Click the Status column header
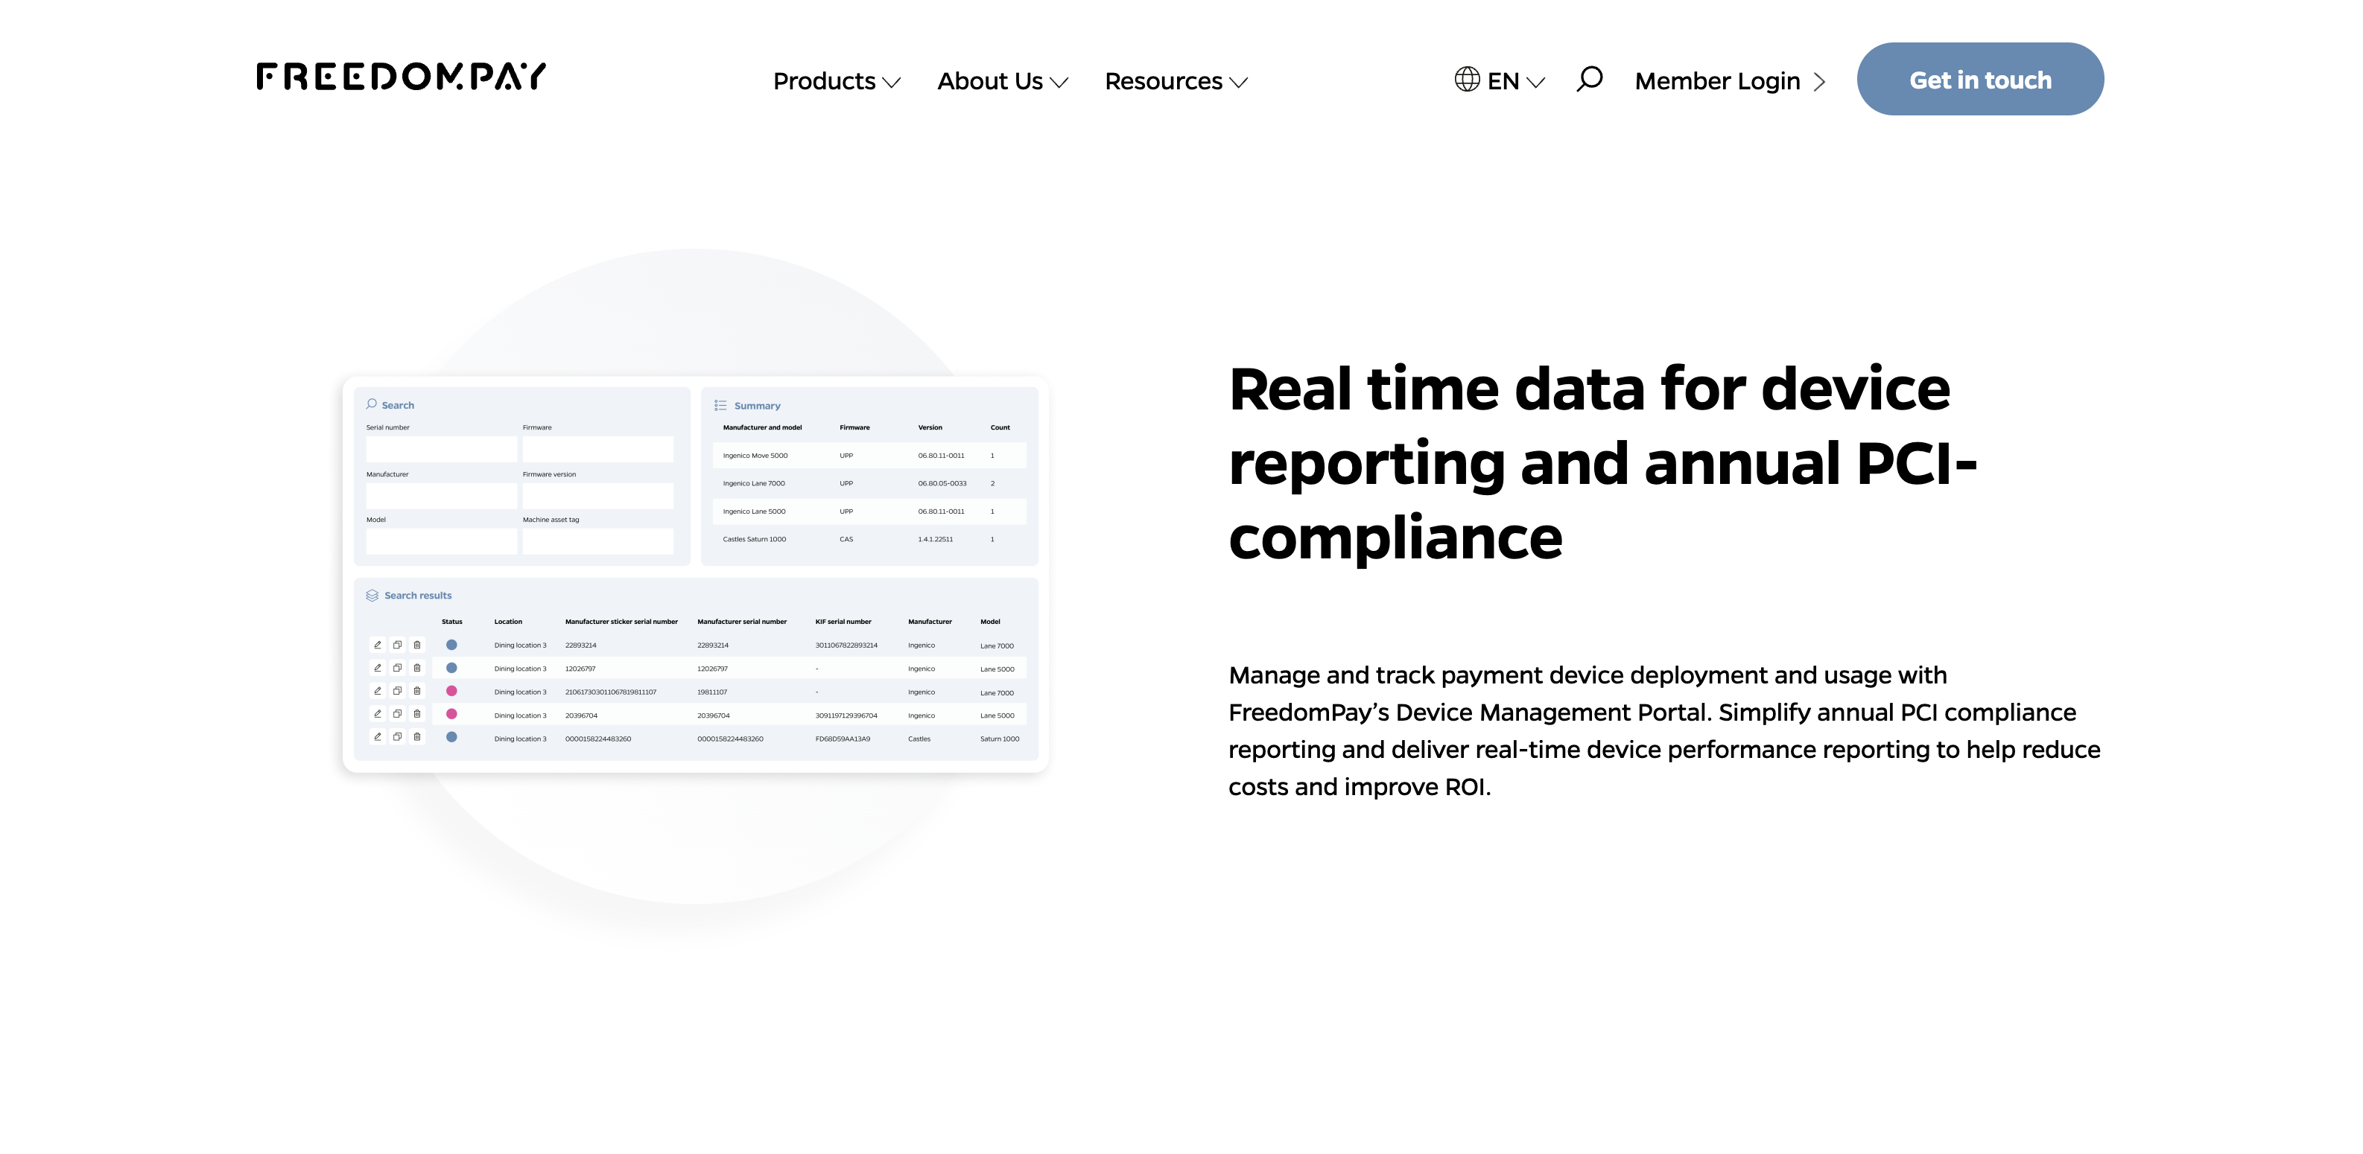This screenshot has width=2363, height=1154. [x=452, y=622]
